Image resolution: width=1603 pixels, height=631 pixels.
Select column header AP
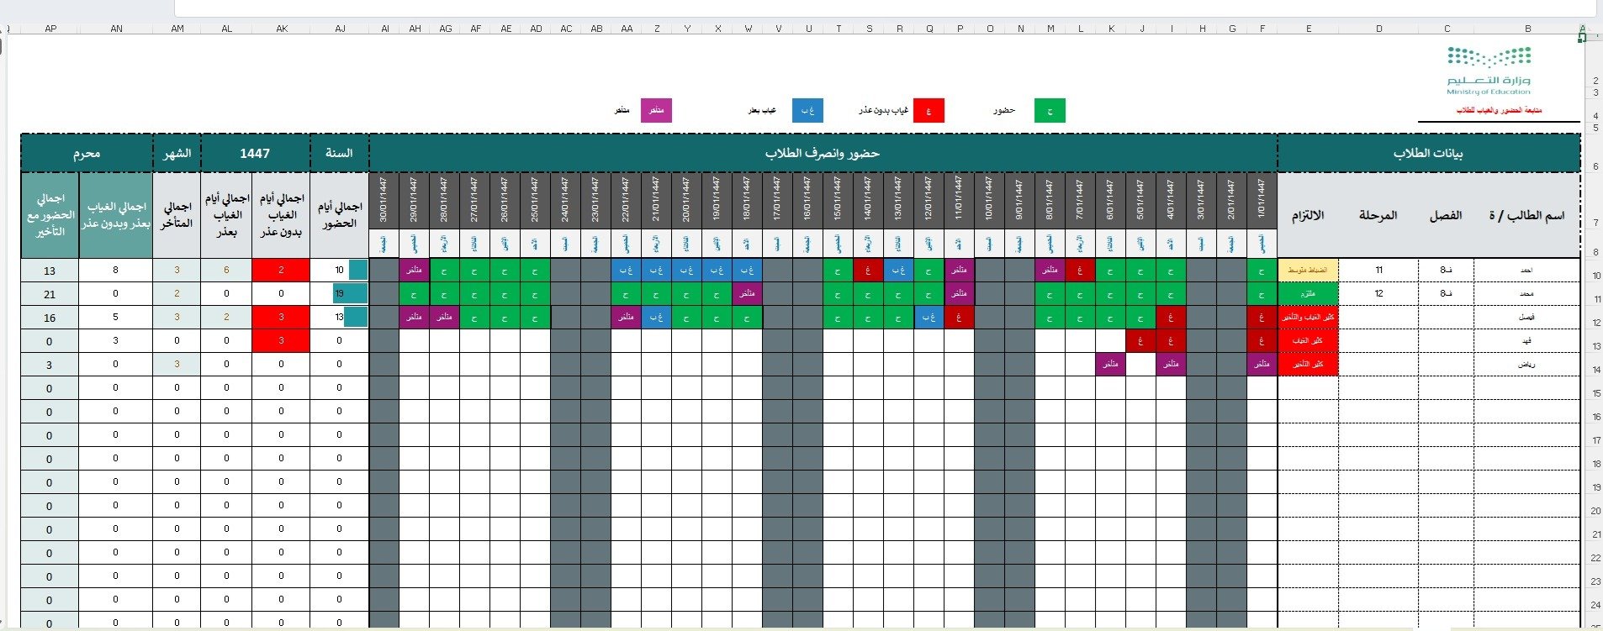[50, 29]
